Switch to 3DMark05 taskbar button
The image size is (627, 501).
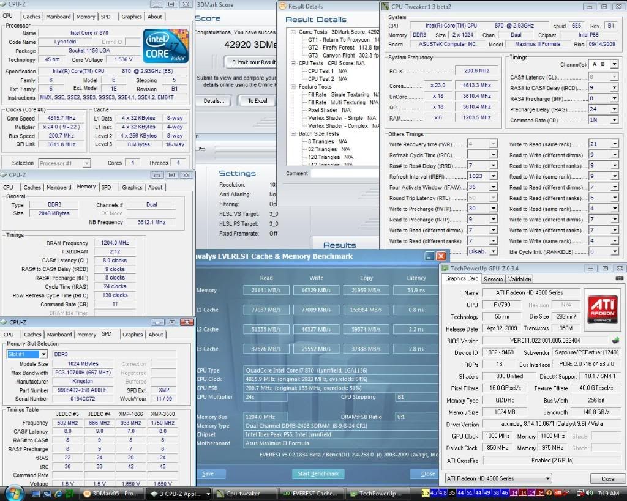(x=112, y=494)
